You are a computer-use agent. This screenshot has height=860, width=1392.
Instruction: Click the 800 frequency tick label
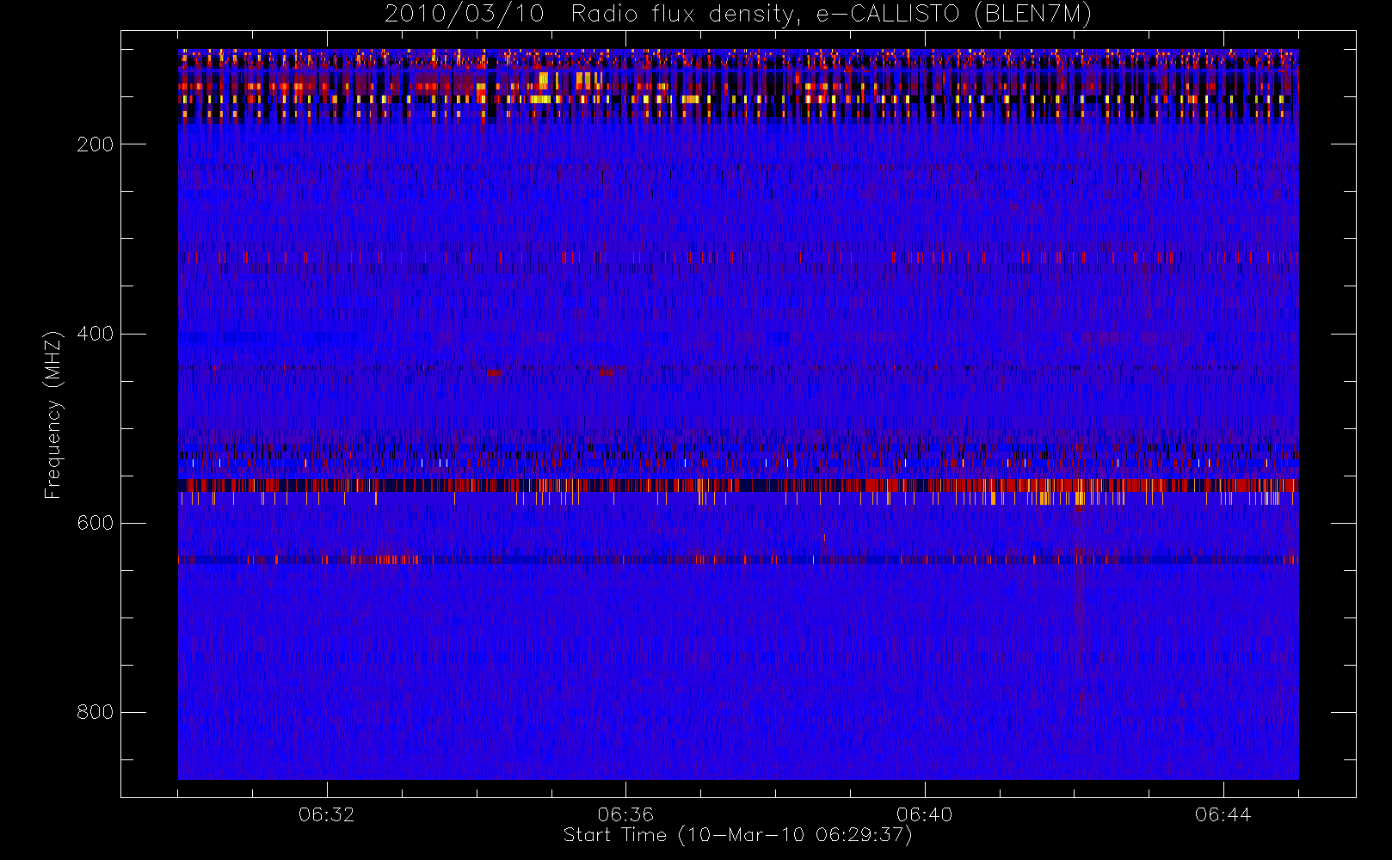click(x=95, y=712)
